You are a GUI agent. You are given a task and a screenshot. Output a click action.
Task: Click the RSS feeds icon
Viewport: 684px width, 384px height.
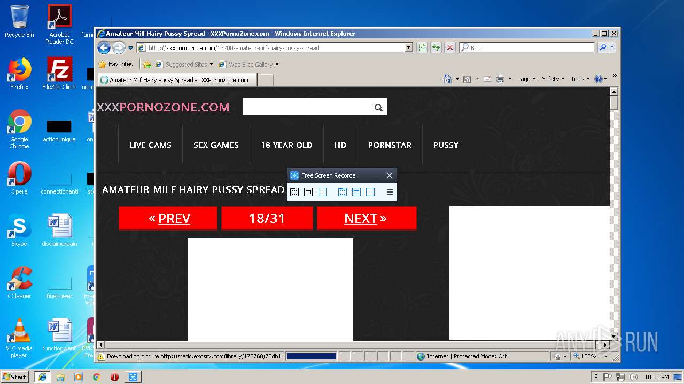[x=467, y=79]
